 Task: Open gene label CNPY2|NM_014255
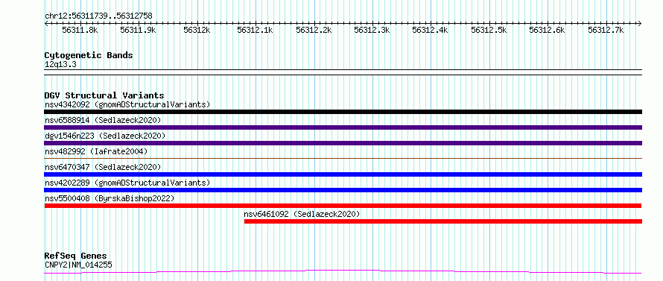coord(78,265)
